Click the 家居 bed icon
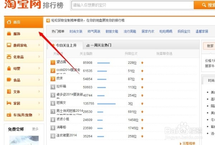This screenshot has width=215, height=145. (9, 103)
